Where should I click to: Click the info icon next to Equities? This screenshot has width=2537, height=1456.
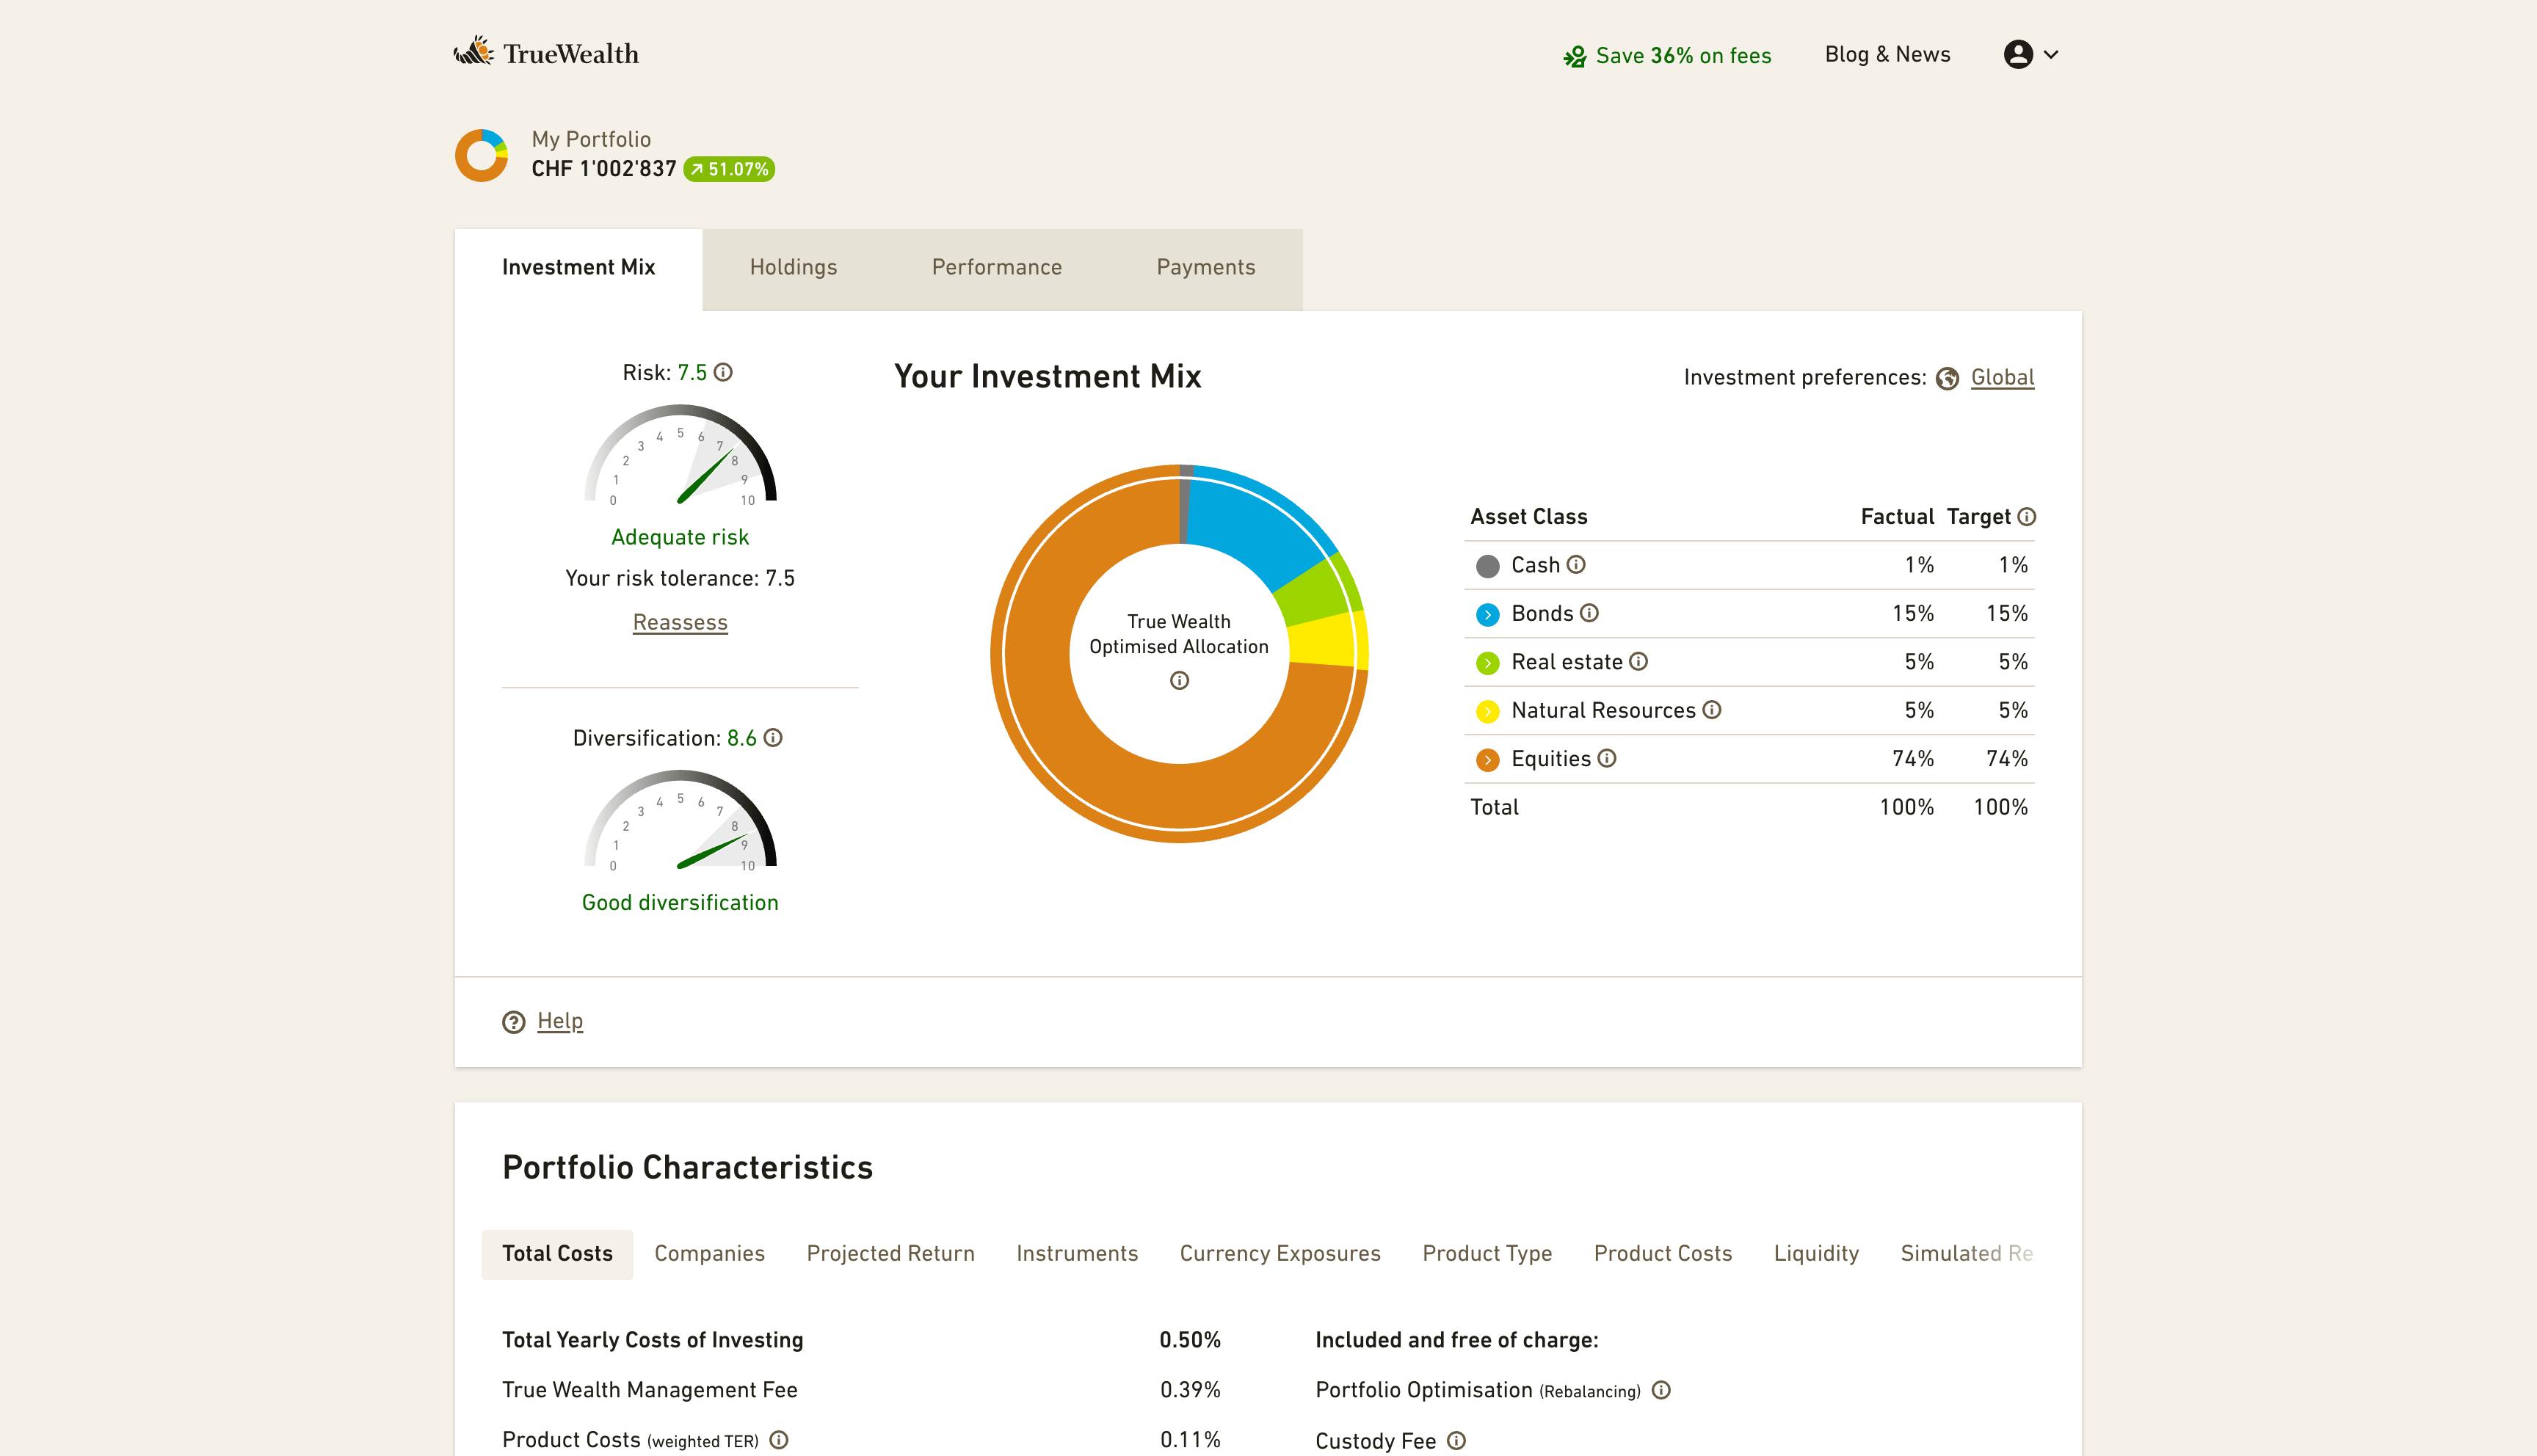tap(1607, 758)
